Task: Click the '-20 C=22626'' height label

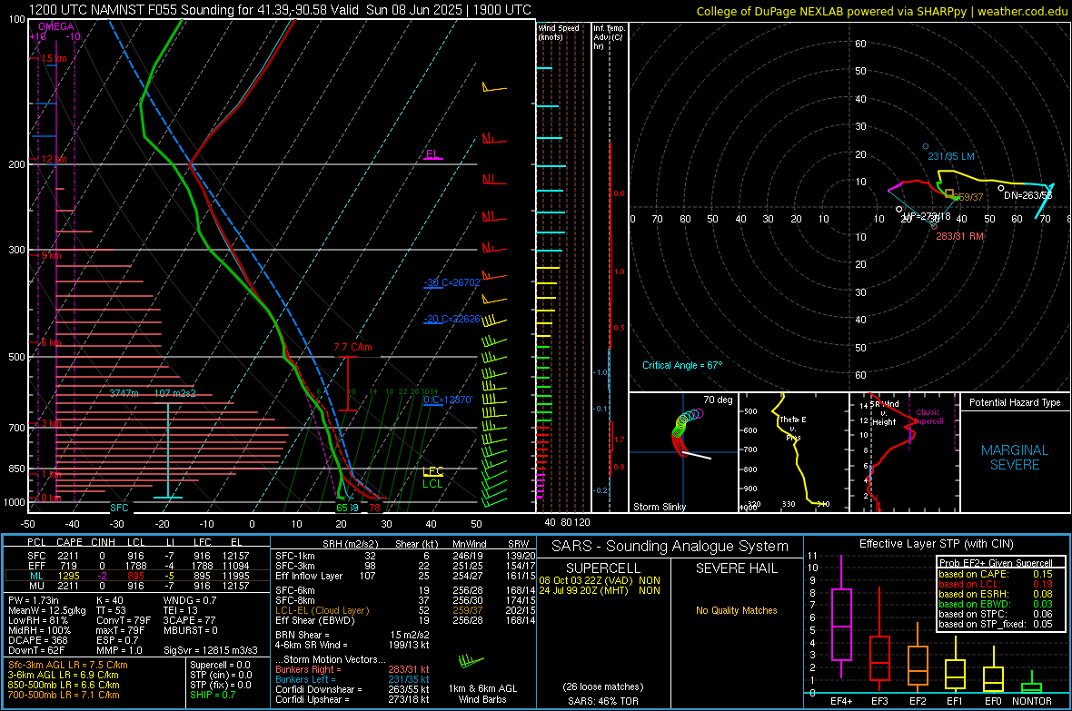Action: pyautogui.click(x=452, y=320)
